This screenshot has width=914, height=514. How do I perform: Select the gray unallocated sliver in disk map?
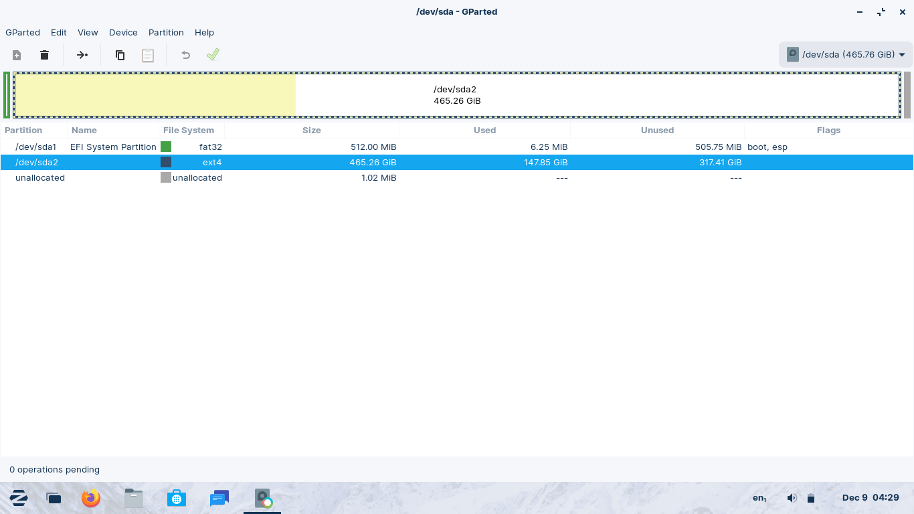pos(907,95)
